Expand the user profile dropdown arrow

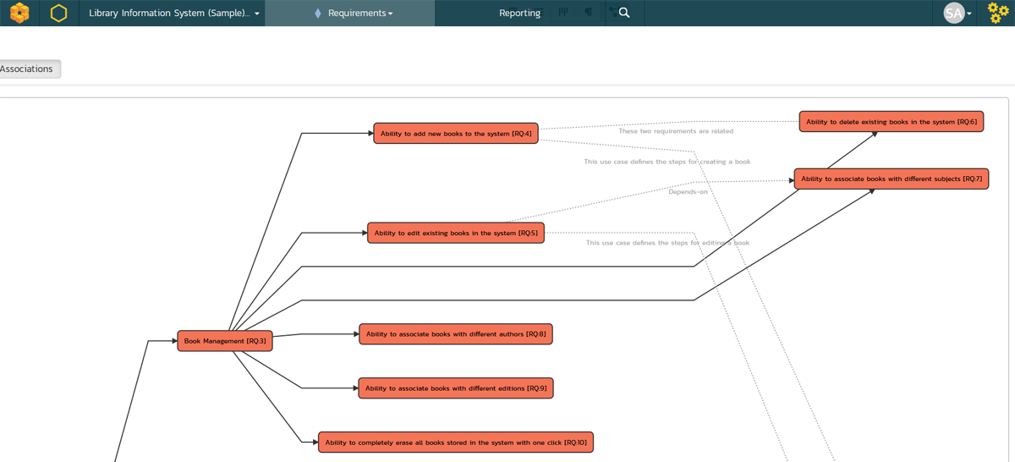[x=969, y=14]
